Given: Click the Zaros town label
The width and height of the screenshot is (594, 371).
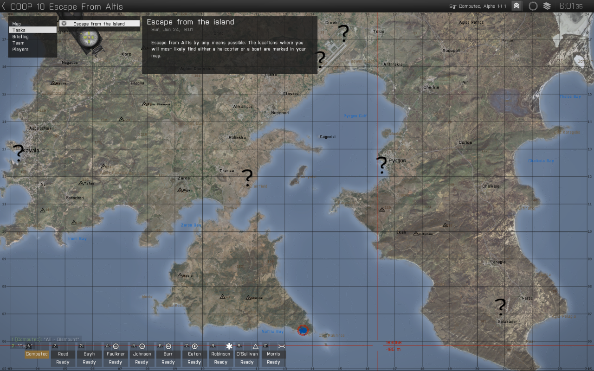Looking at the screenshot, I should pos(184,178).
